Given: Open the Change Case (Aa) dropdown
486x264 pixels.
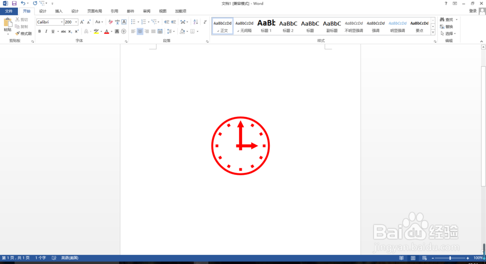Looking at the screenshot, I should [99, 22].
